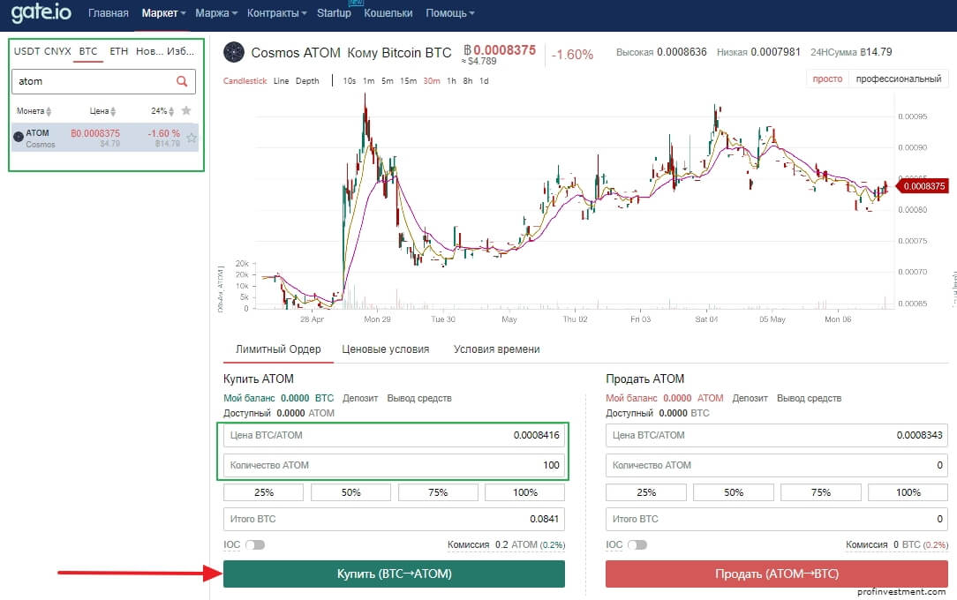Viewport: 957px width, 600px height.
Task: Click the ATOM coin icon in list row
Action: point(19,137)
